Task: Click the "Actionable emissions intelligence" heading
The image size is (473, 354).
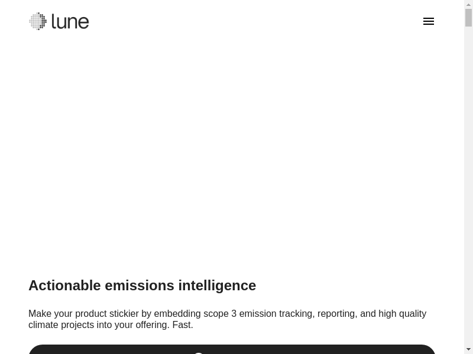Action: pos(142,286)
